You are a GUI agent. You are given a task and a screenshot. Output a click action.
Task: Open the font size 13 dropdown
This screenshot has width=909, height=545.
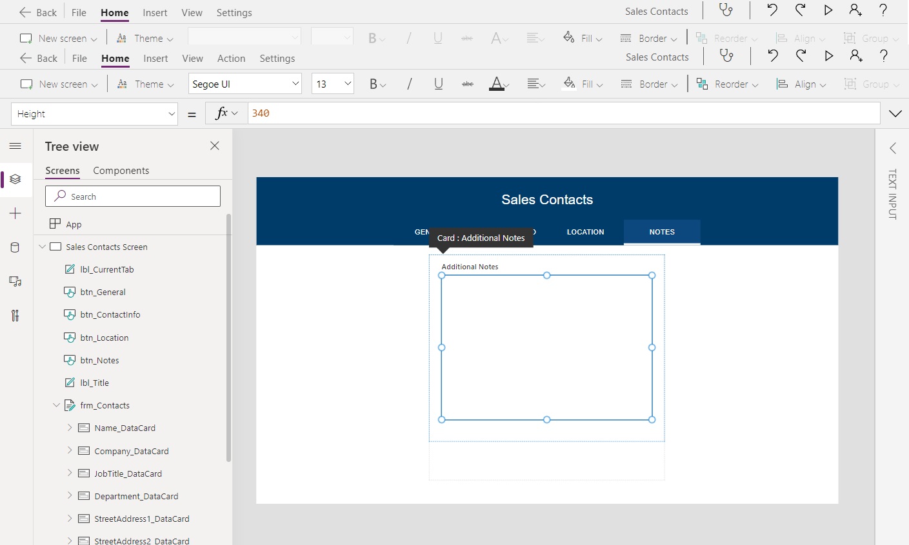332,83
